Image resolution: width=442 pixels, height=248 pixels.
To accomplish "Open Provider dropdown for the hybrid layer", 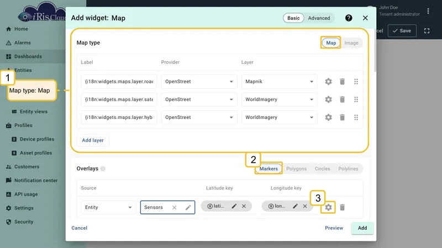I will 199,117.
